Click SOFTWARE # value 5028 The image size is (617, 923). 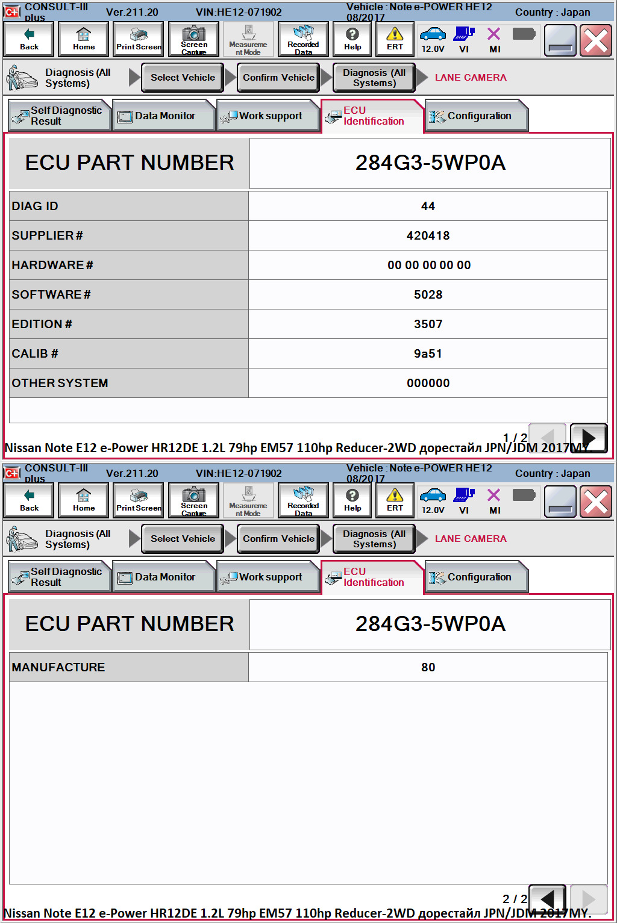[428, 295]
